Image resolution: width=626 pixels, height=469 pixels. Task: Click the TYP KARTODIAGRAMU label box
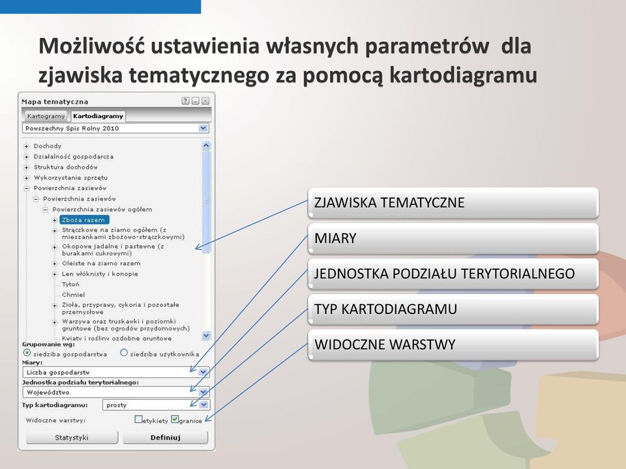pos(453,309)
